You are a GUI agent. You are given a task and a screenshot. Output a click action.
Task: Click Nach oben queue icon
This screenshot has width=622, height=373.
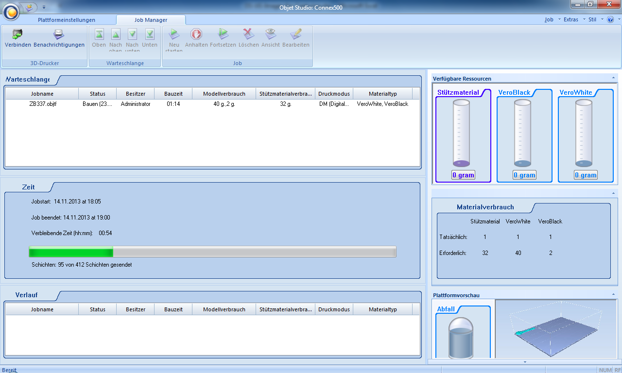[116, 34]
